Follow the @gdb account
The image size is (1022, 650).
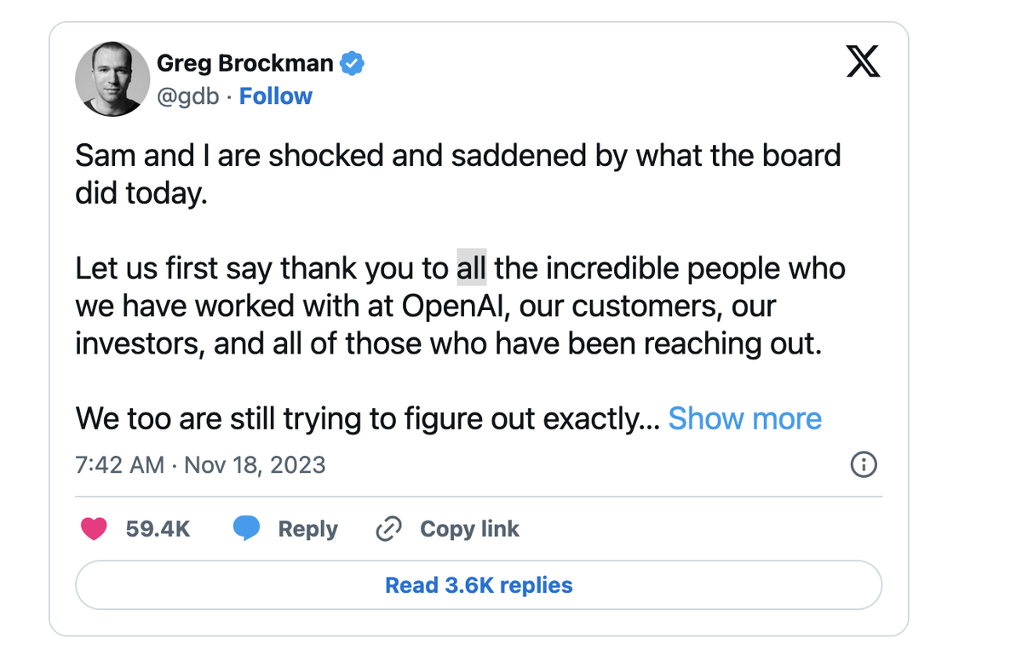(276, 96)
